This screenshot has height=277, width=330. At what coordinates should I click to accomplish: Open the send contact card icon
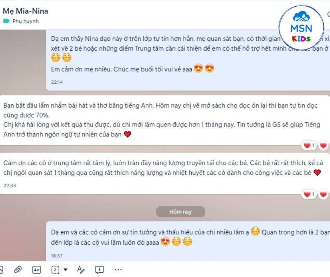pos(37,270)
